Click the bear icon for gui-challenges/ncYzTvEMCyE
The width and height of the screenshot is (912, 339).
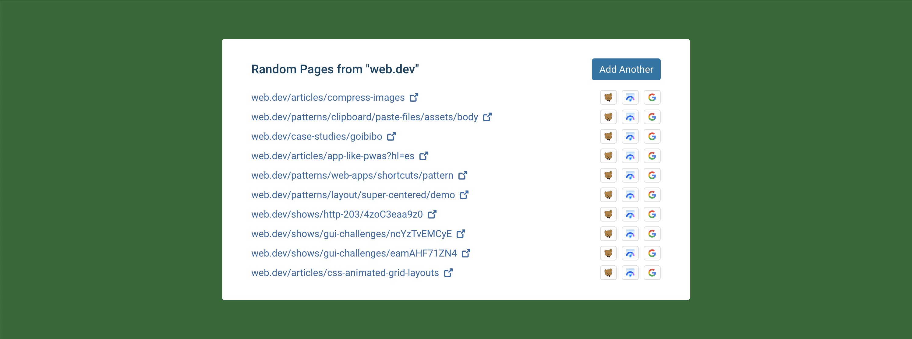pos(608,233)
